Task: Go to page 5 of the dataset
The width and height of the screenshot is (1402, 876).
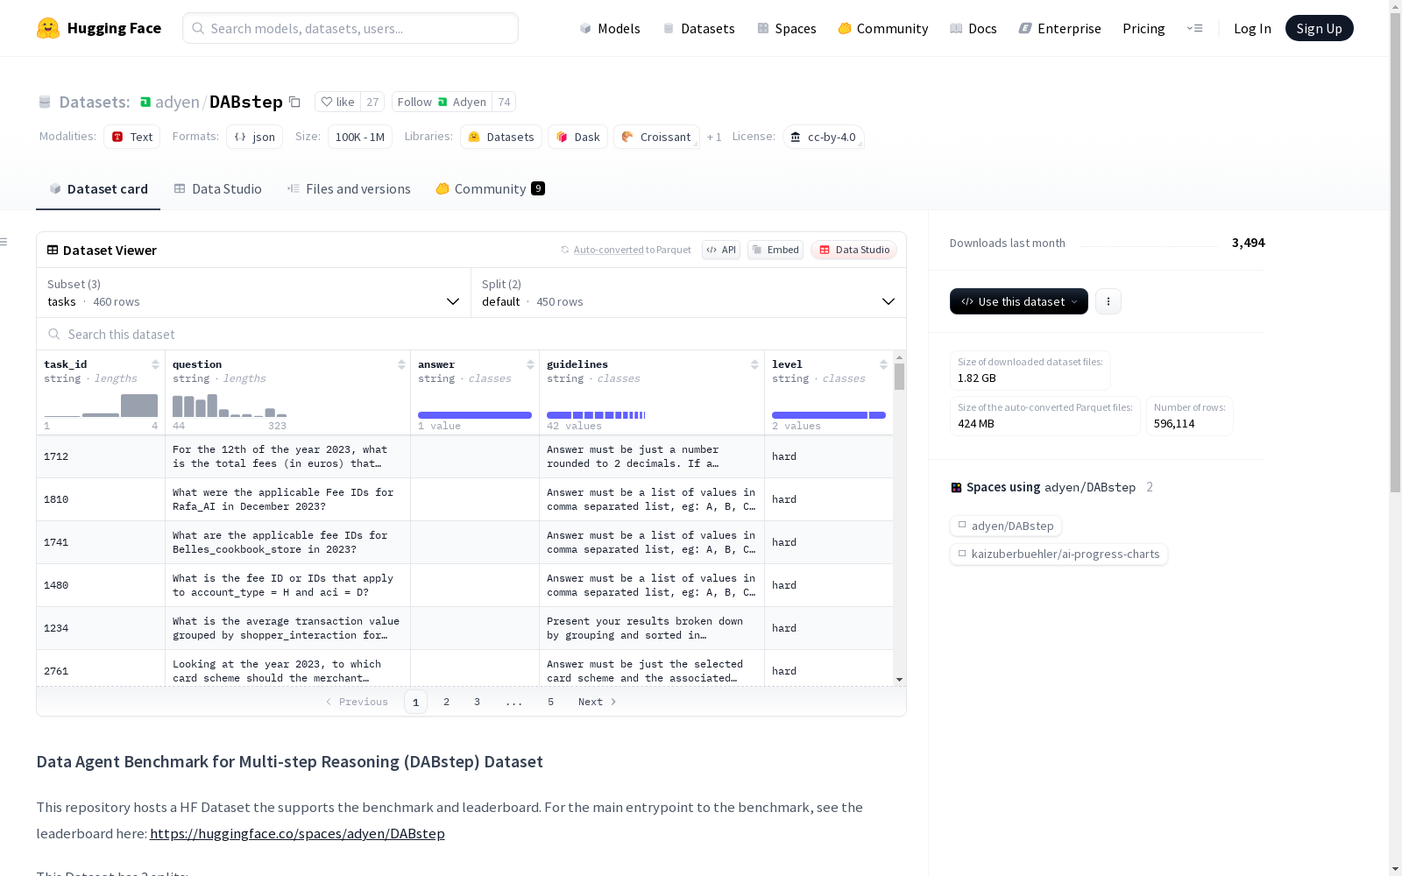Action: click(550, 702)
